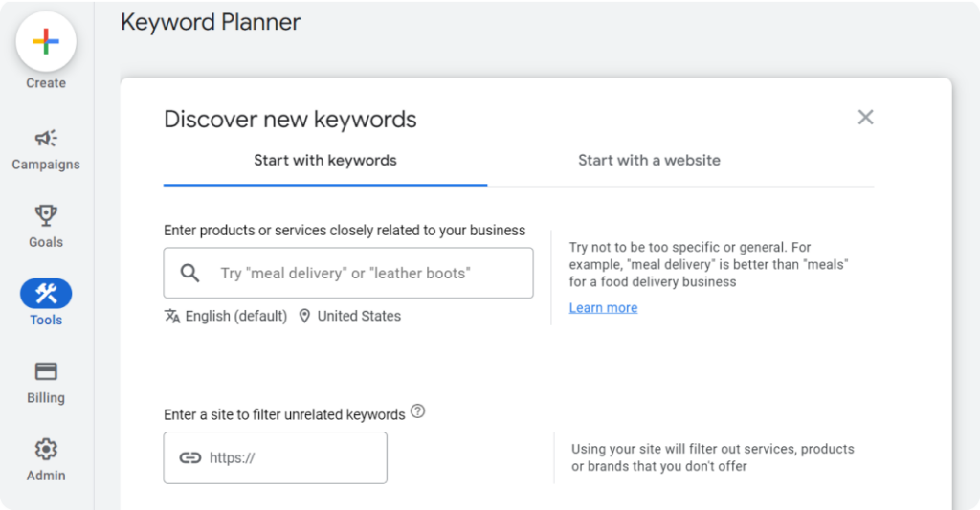Click the Goals label in sidebar
Screen dimensions: 980x510
[46, 242]
